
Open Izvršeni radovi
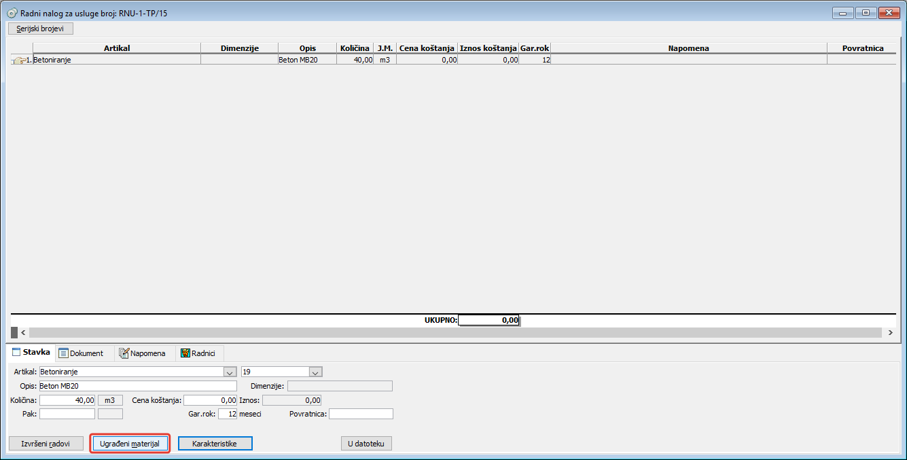tap(46, 443)
